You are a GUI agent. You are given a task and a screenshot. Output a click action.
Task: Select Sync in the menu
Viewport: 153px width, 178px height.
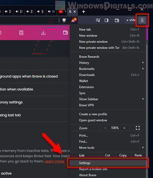(x=108, y=93)
